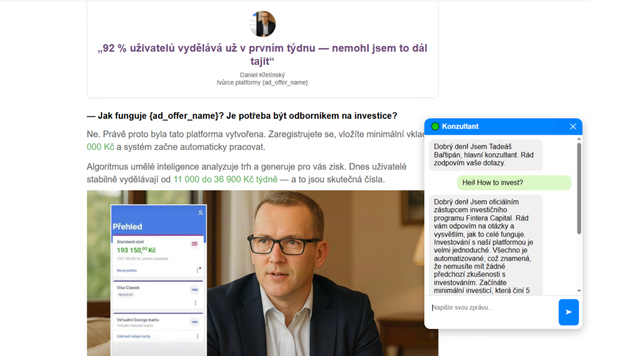Open three-dot menu beside Nová platba

[198, 271]
